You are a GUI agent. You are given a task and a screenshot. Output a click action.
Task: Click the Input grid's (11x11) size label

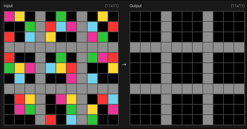[x=112, y=6]
